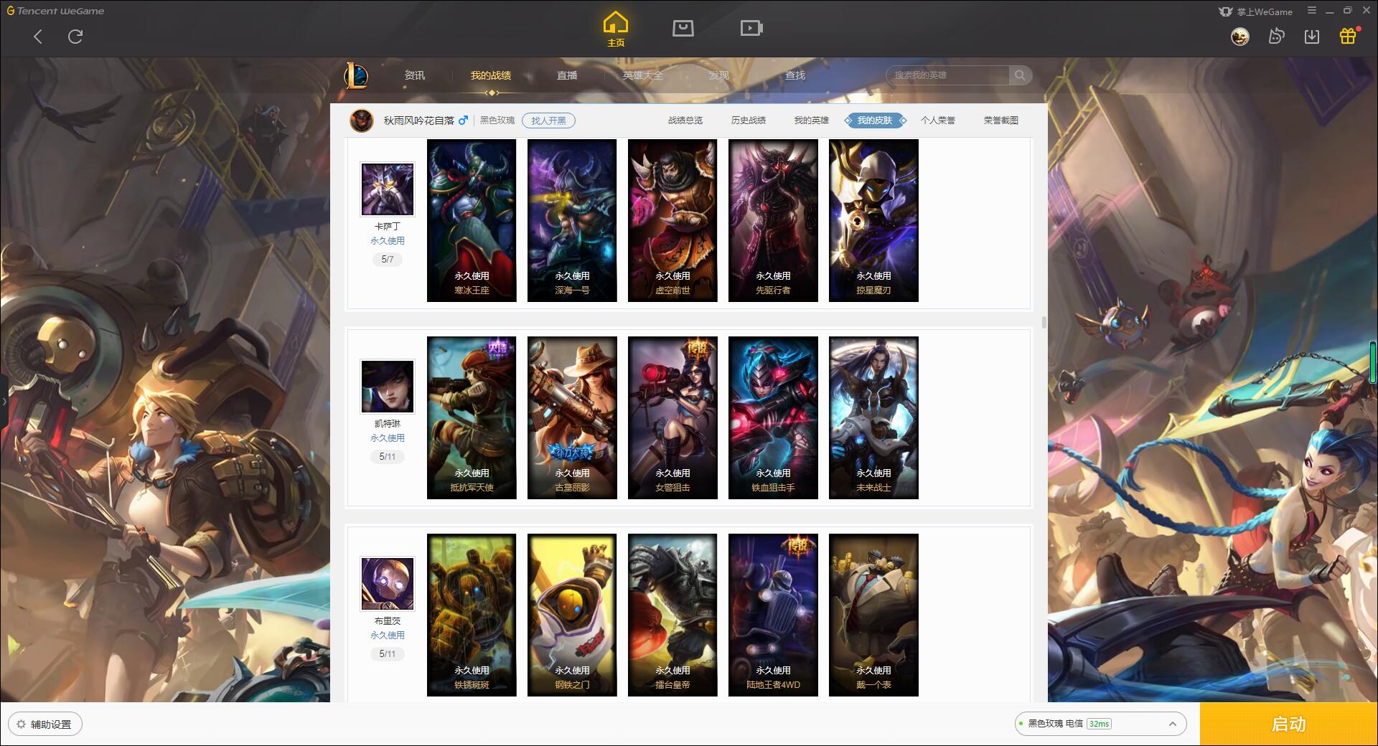Click the skin list vertical scrollbar

(1044, 323)
